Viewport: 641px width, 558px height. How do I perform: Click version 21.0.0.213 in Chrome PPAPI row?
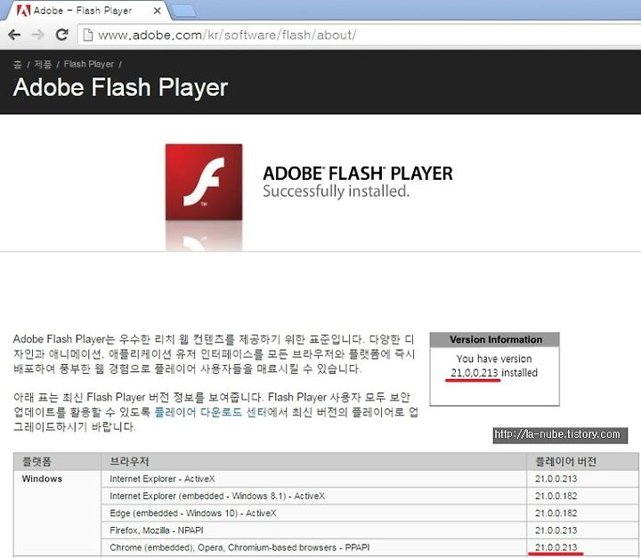(556, 547)
